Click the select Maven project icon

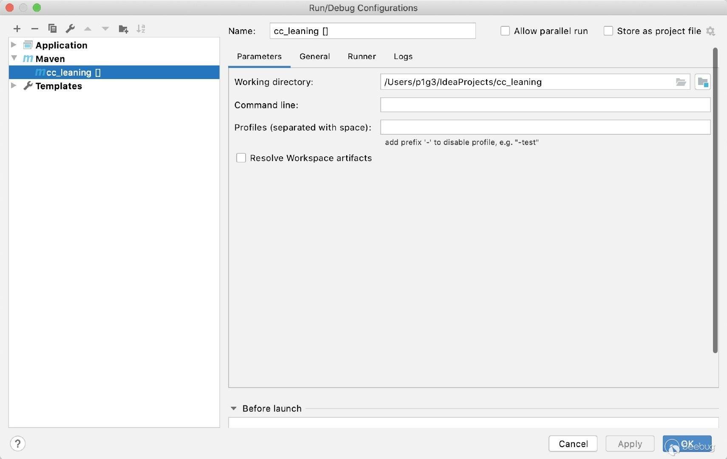(702, 82)
